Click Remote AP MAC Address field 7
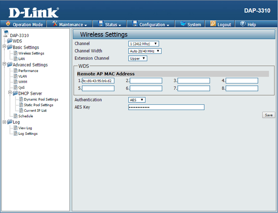The height and width of the screenshot is (213, 278). [194, 88]
